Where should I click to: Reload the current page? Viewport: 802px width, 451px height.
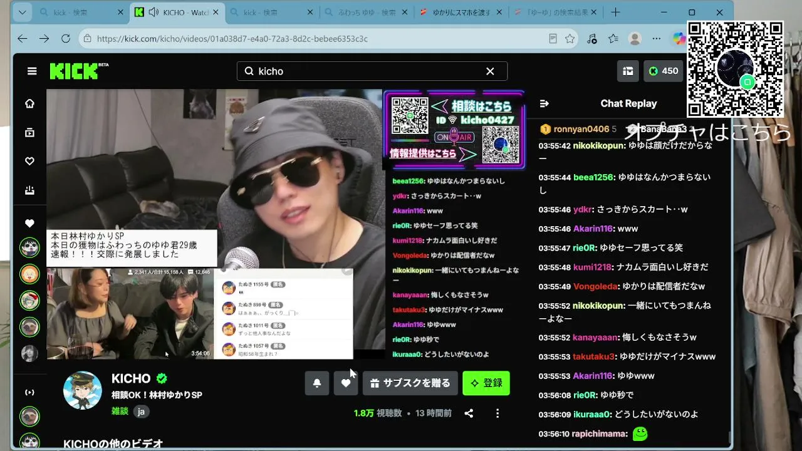[x=66, y=39]
